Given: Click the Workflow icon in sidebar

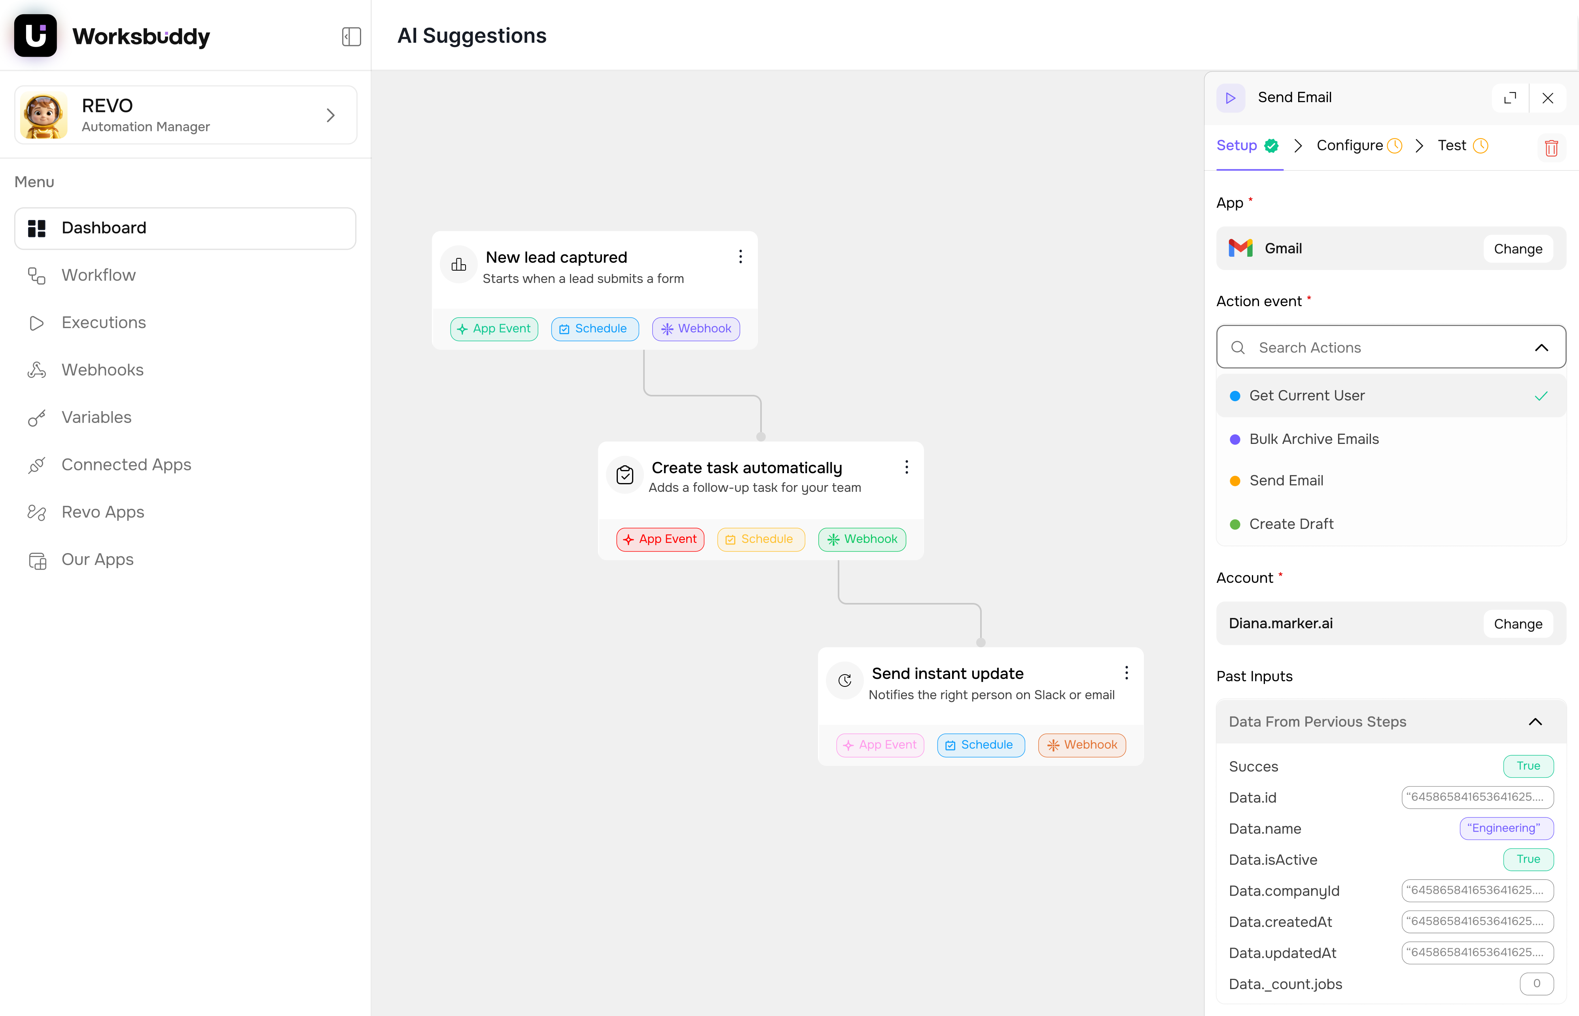Looking at the screenshot, I should point(37,276).
